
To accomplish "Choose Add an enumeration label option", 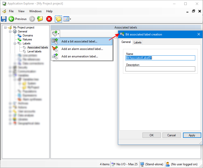I will pyautogui.click(x=79, y=56).
